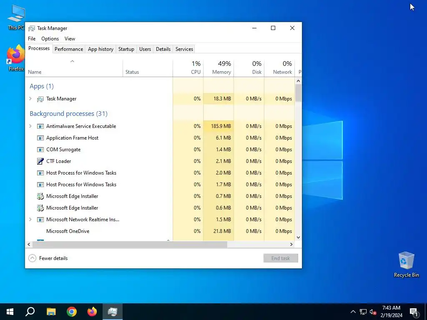Open This PC desktop icon
Image resolution: width=427 pixels, height=320 pixels.
click(x=16, y=17)
